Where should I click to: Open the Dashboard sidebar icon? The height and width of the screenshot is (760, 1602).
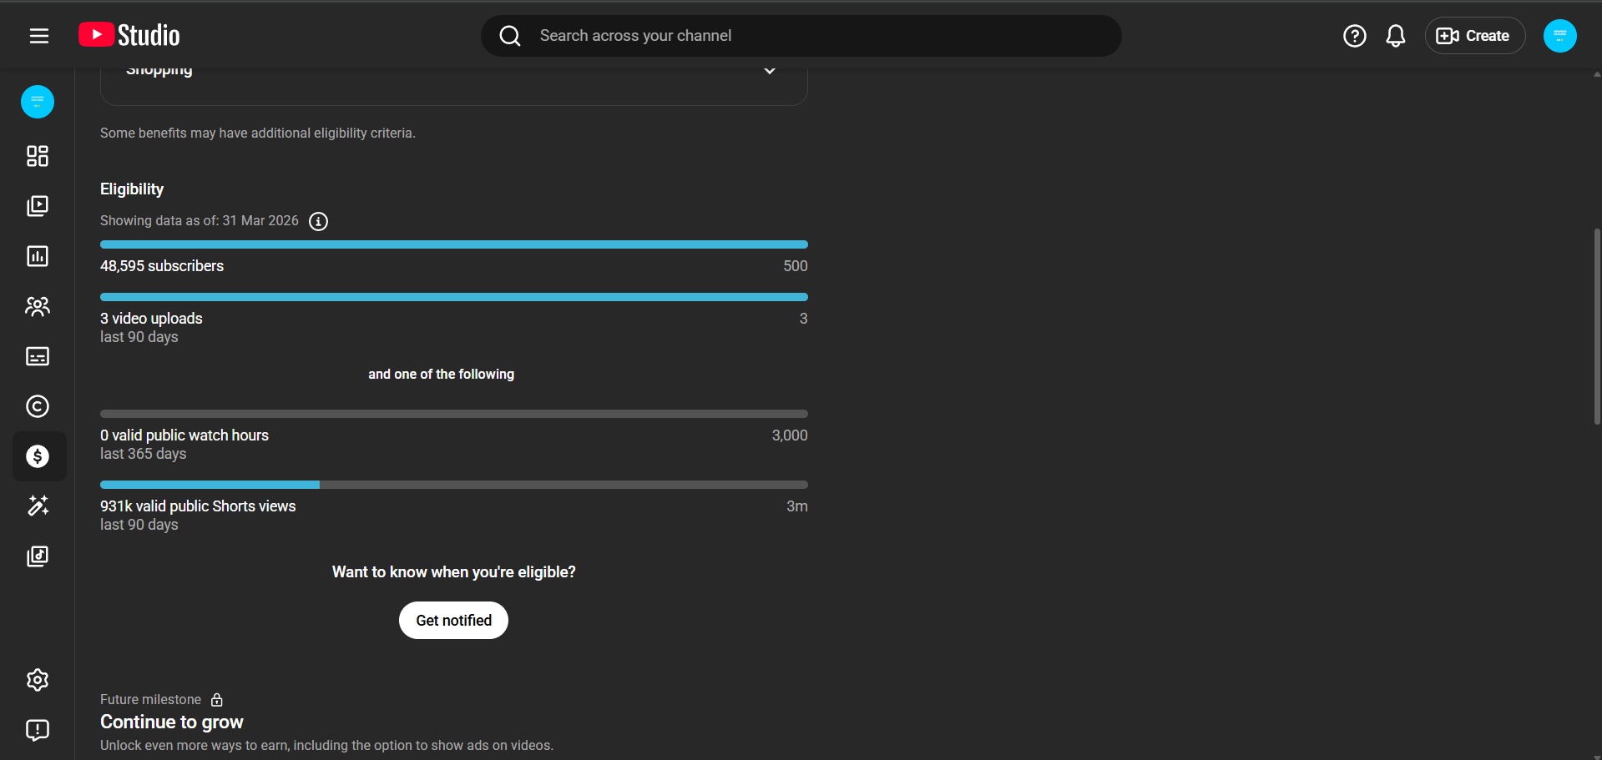pyautogui.click(x=38, y=156)
